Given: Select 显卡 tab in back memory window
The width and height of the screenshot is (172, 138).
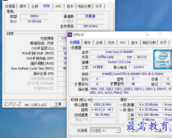Looking at the screenshot, I should [70, 6].
